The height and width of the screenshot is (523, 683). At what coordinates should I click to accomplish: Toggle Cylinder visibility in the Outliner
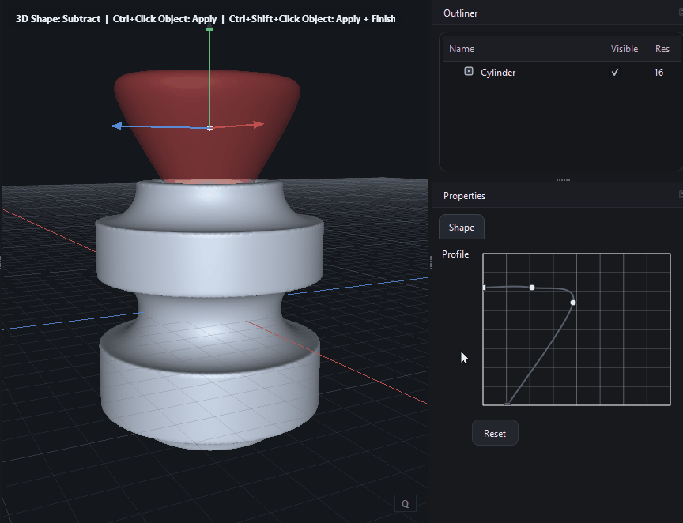pyautogui.click(x=614, y=72)
